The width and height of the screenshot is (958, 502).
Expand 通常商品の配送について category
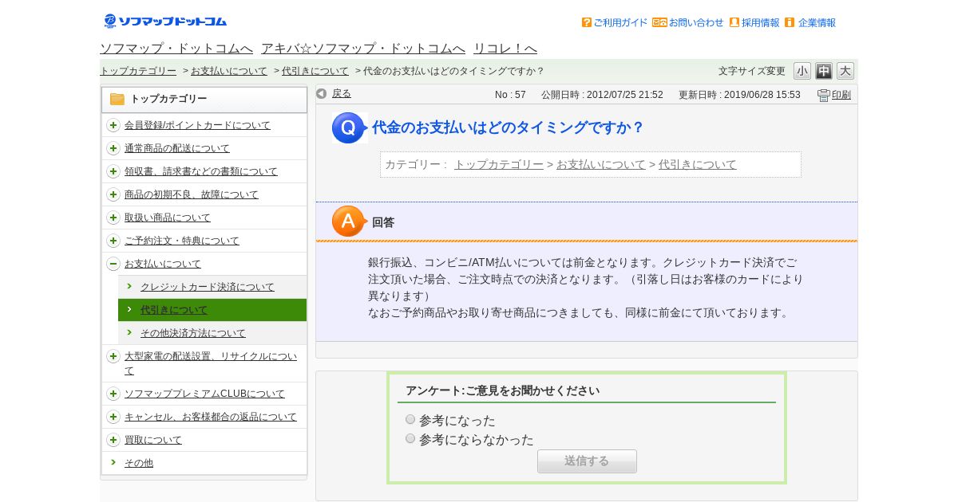113,148
